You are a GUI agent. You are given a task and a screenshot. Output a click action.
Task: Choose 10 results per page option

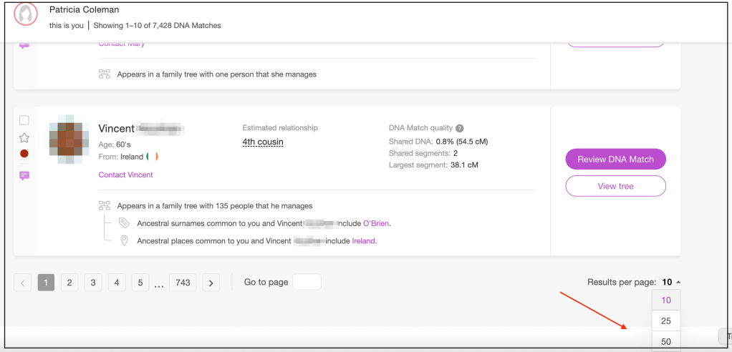point(666,300)
